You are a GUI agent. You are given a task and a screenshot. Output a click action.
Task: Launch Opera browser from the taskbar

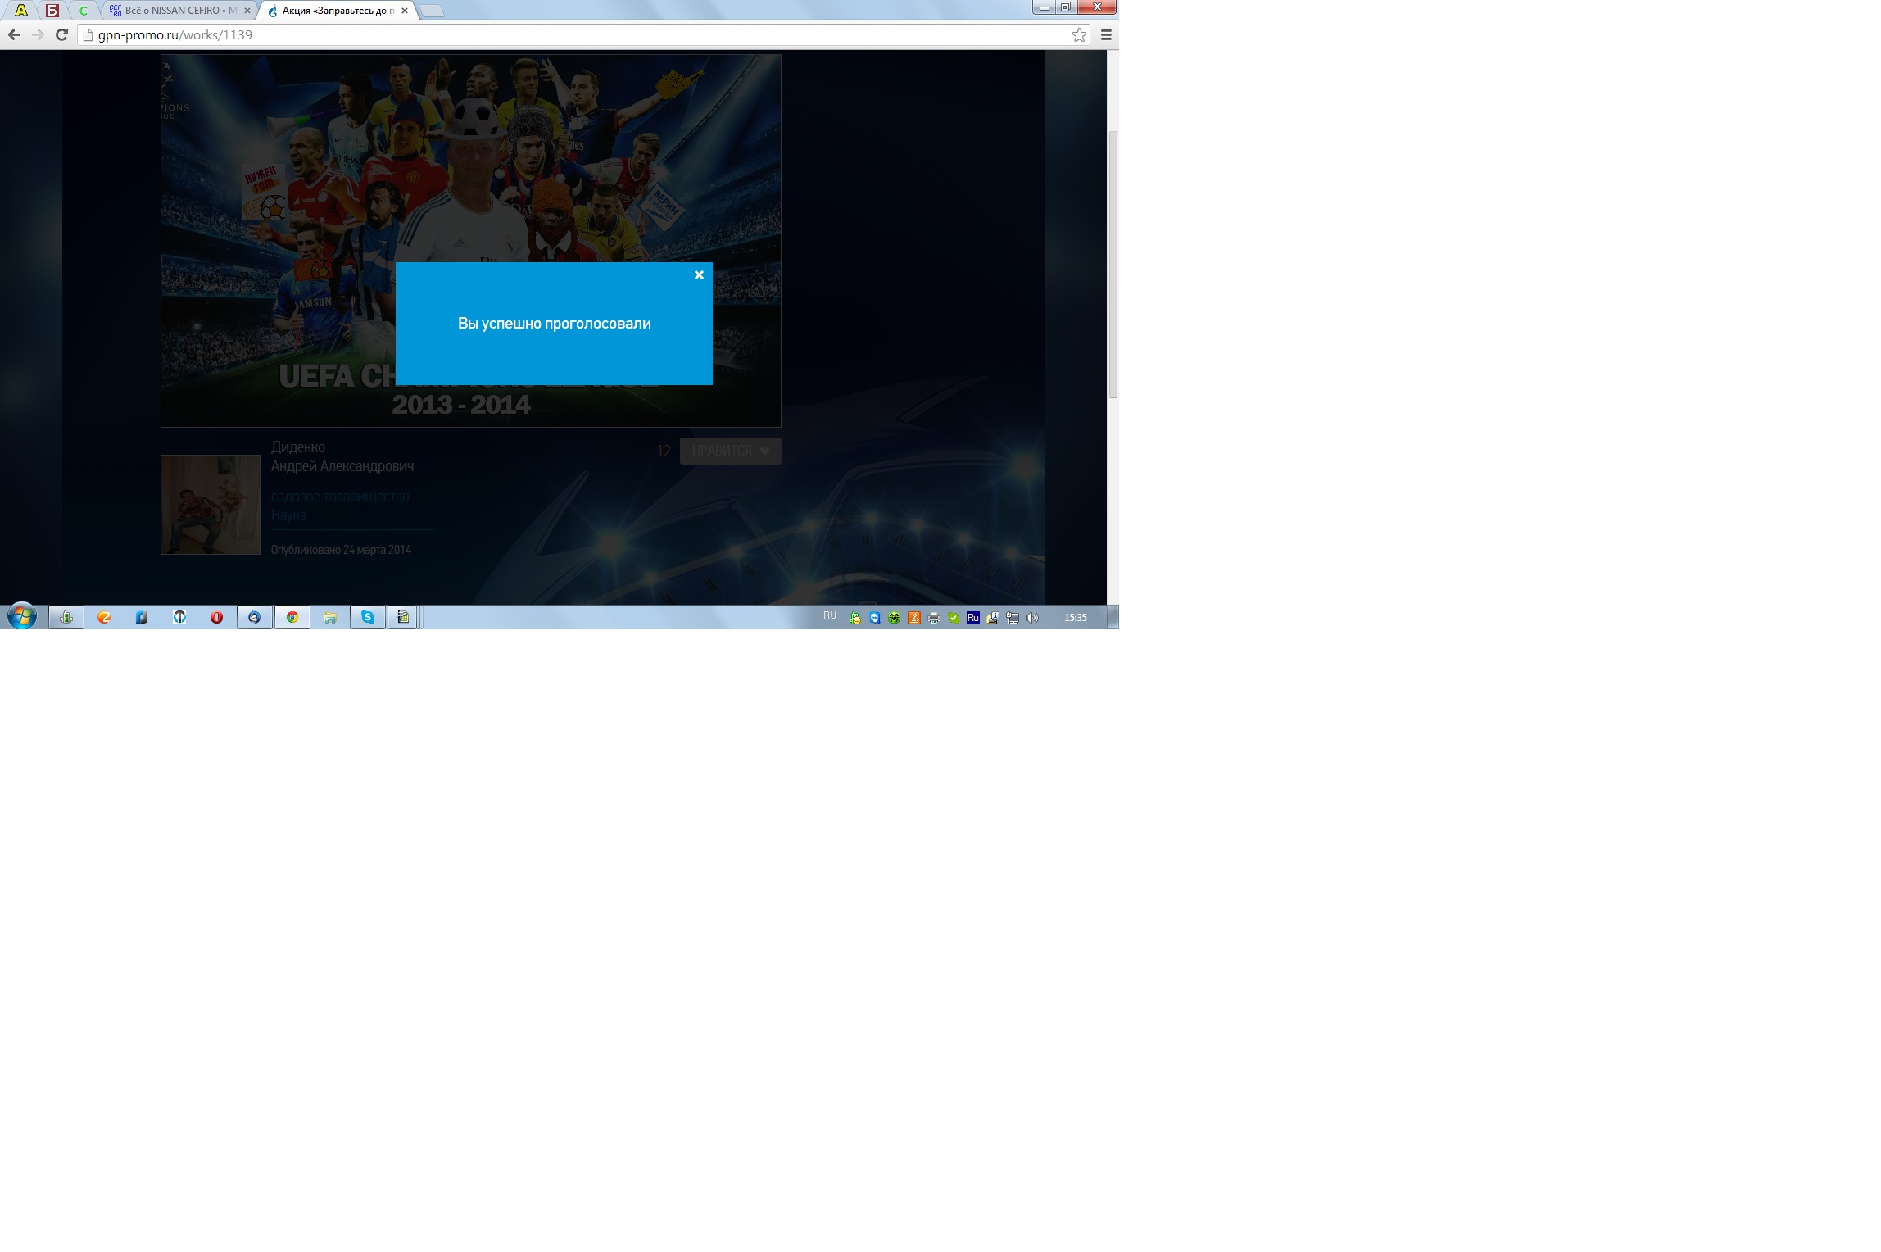[216, 617]
